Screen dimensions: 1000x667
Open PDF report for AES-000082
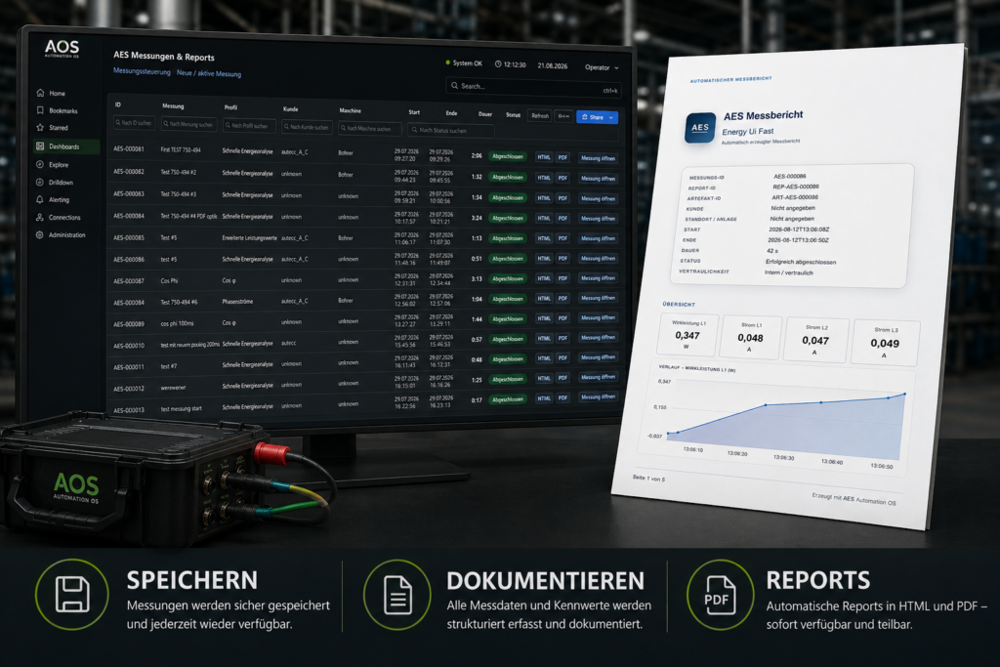pyautogui.click(x=562, y=178)
